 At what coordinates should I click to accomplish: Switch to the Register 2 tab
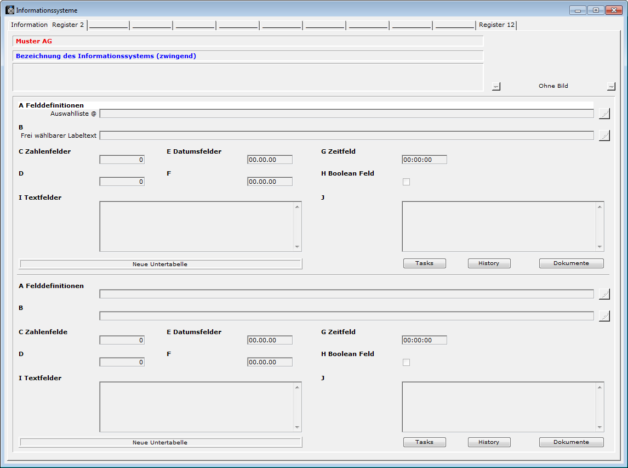pyautogui.click(x=68, y=25)
